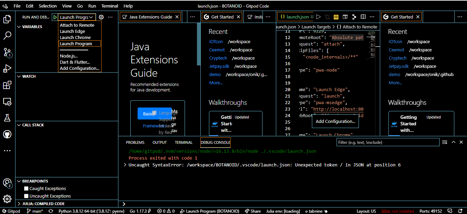Click the Run play icon in launch.json editor toolbar
The image size is (467, 214).
[x=318, y=17]
